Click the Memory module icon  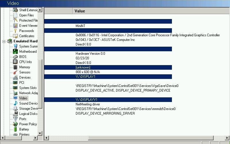pos(15,67)
